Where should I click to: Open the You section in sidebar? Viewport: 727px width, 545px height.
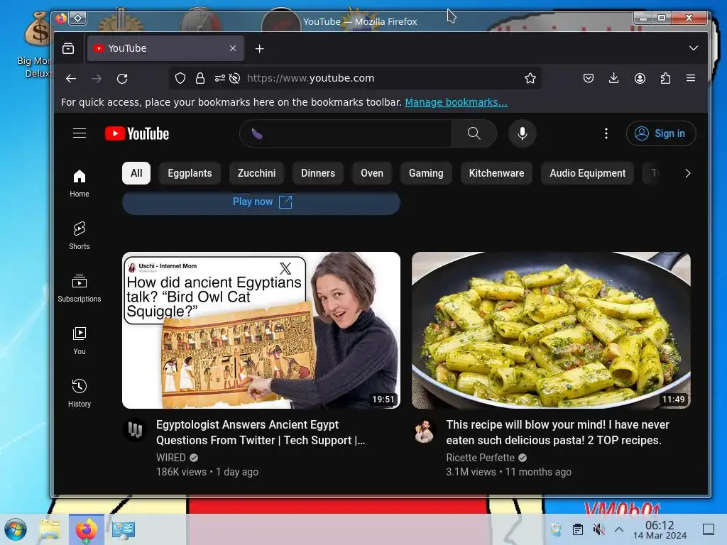coord(80,341)
